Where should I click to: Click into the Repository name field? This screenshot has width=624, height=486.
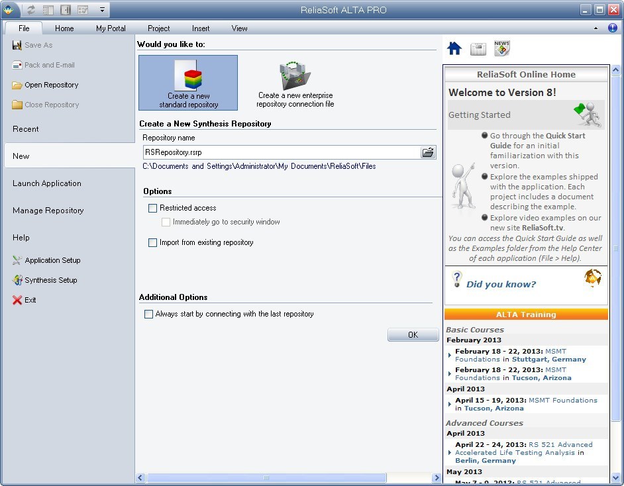pyautogui.click(x=282, y=152)
